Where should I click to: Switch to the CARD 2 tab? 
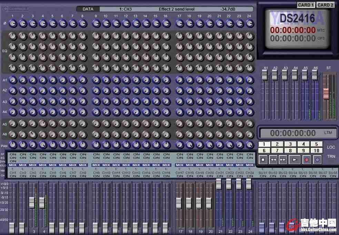coord(326,5)
